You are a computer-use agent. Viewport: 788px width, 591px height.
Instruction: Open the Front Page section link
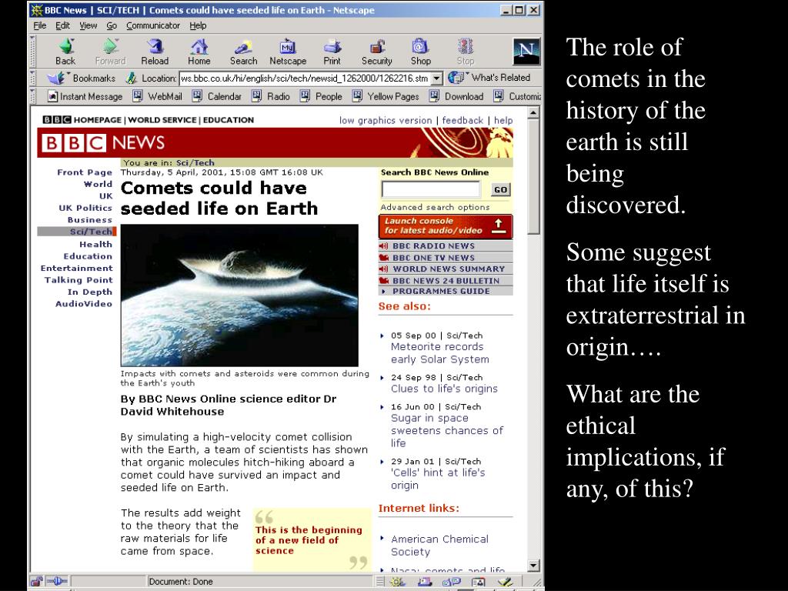coord(85,172)
